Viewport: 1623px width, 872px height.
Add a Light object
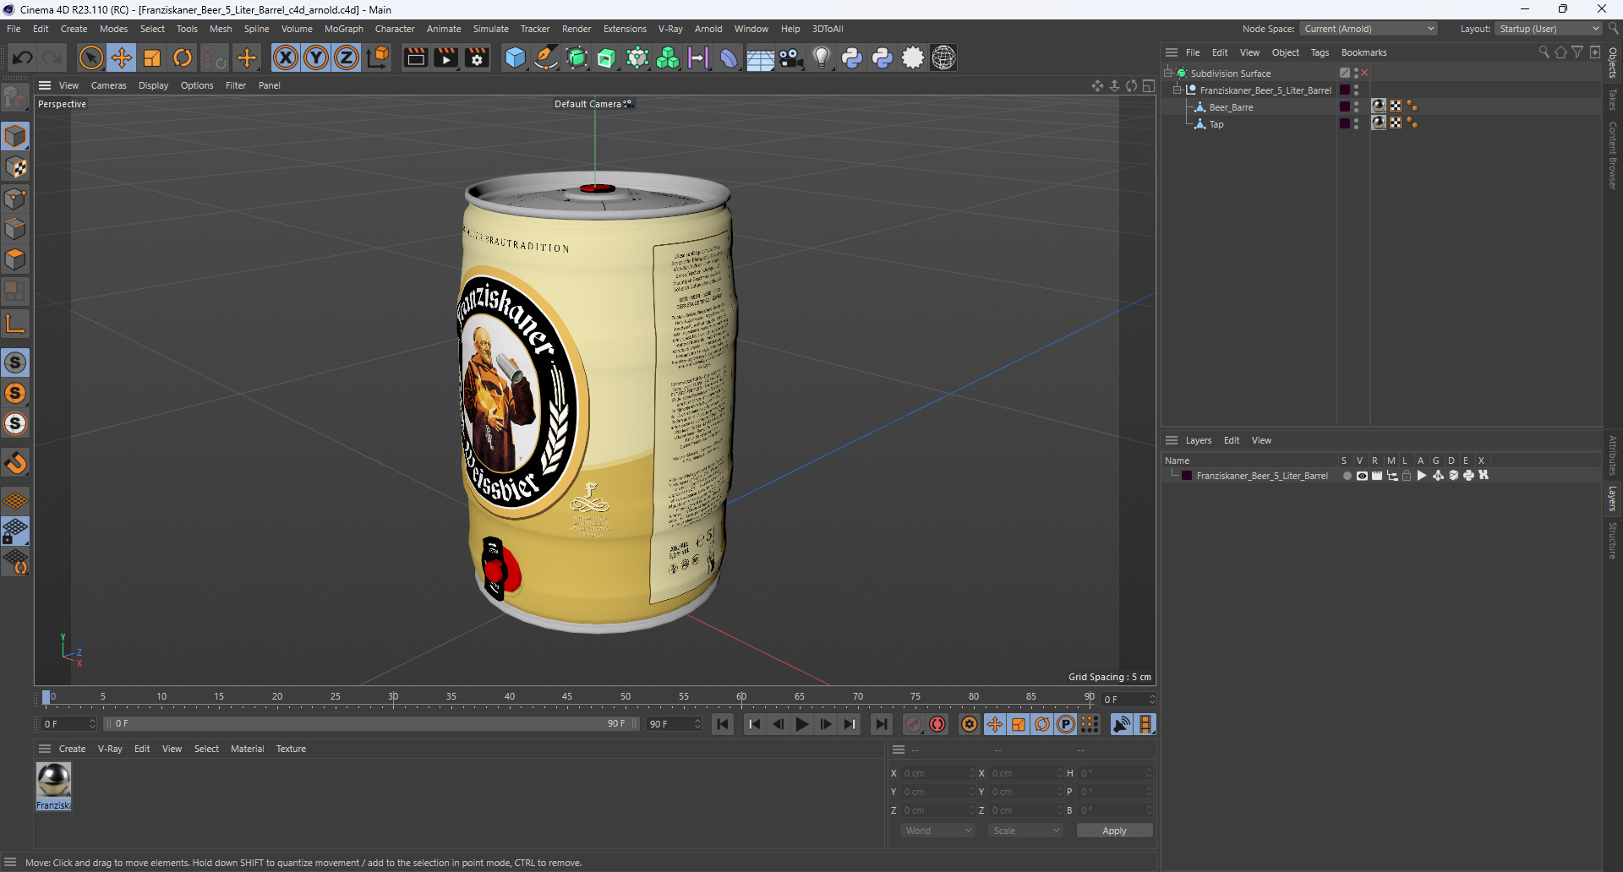pyautogui.click(x=821, y=57)
